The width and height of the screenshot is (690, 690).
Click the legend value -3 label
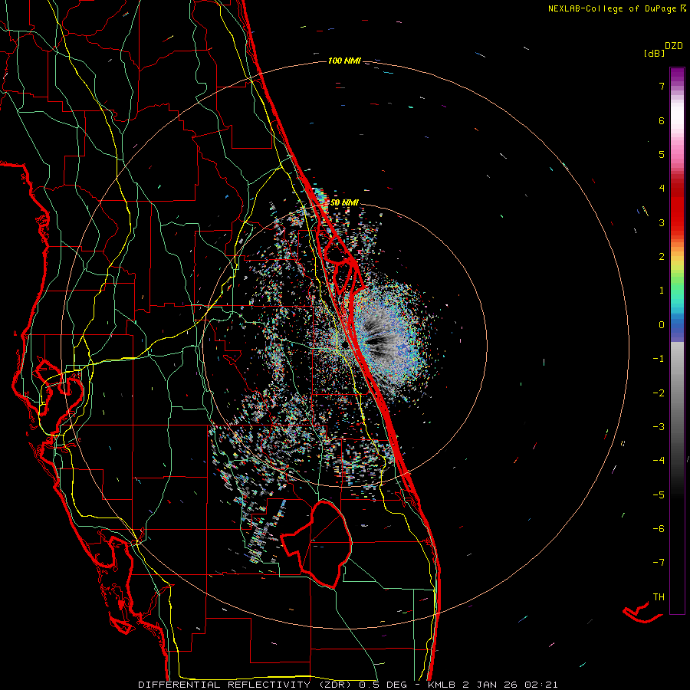tap(659, 427)
